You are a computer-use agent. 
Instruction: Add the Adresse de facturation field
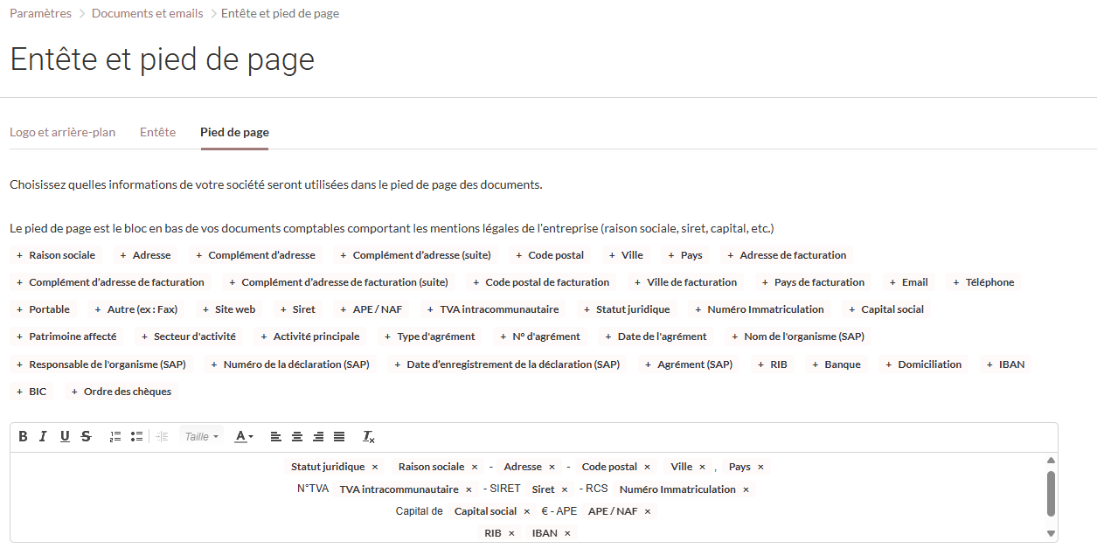[x=787, y=255]
